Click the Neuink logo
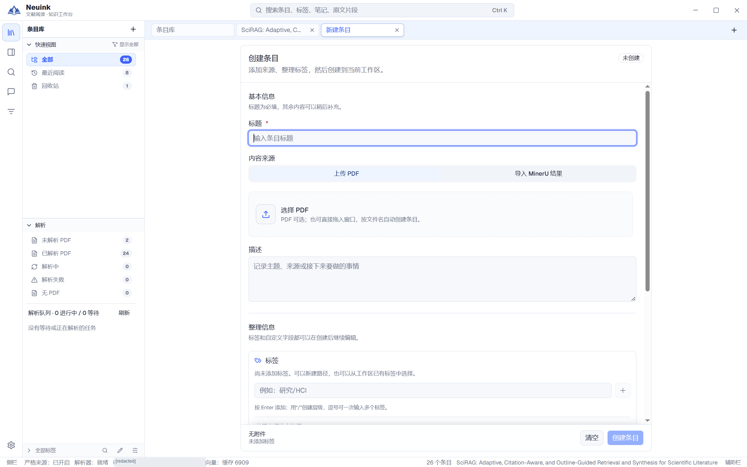Image resolution: width=747 pixels, height=467 pixels. point(14,10)
